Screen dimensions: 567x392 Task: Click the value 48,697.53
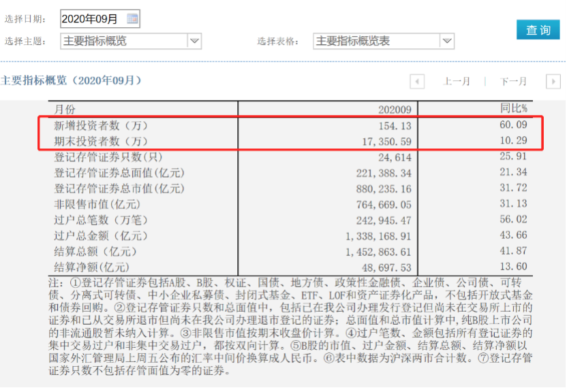click(387, 267)
